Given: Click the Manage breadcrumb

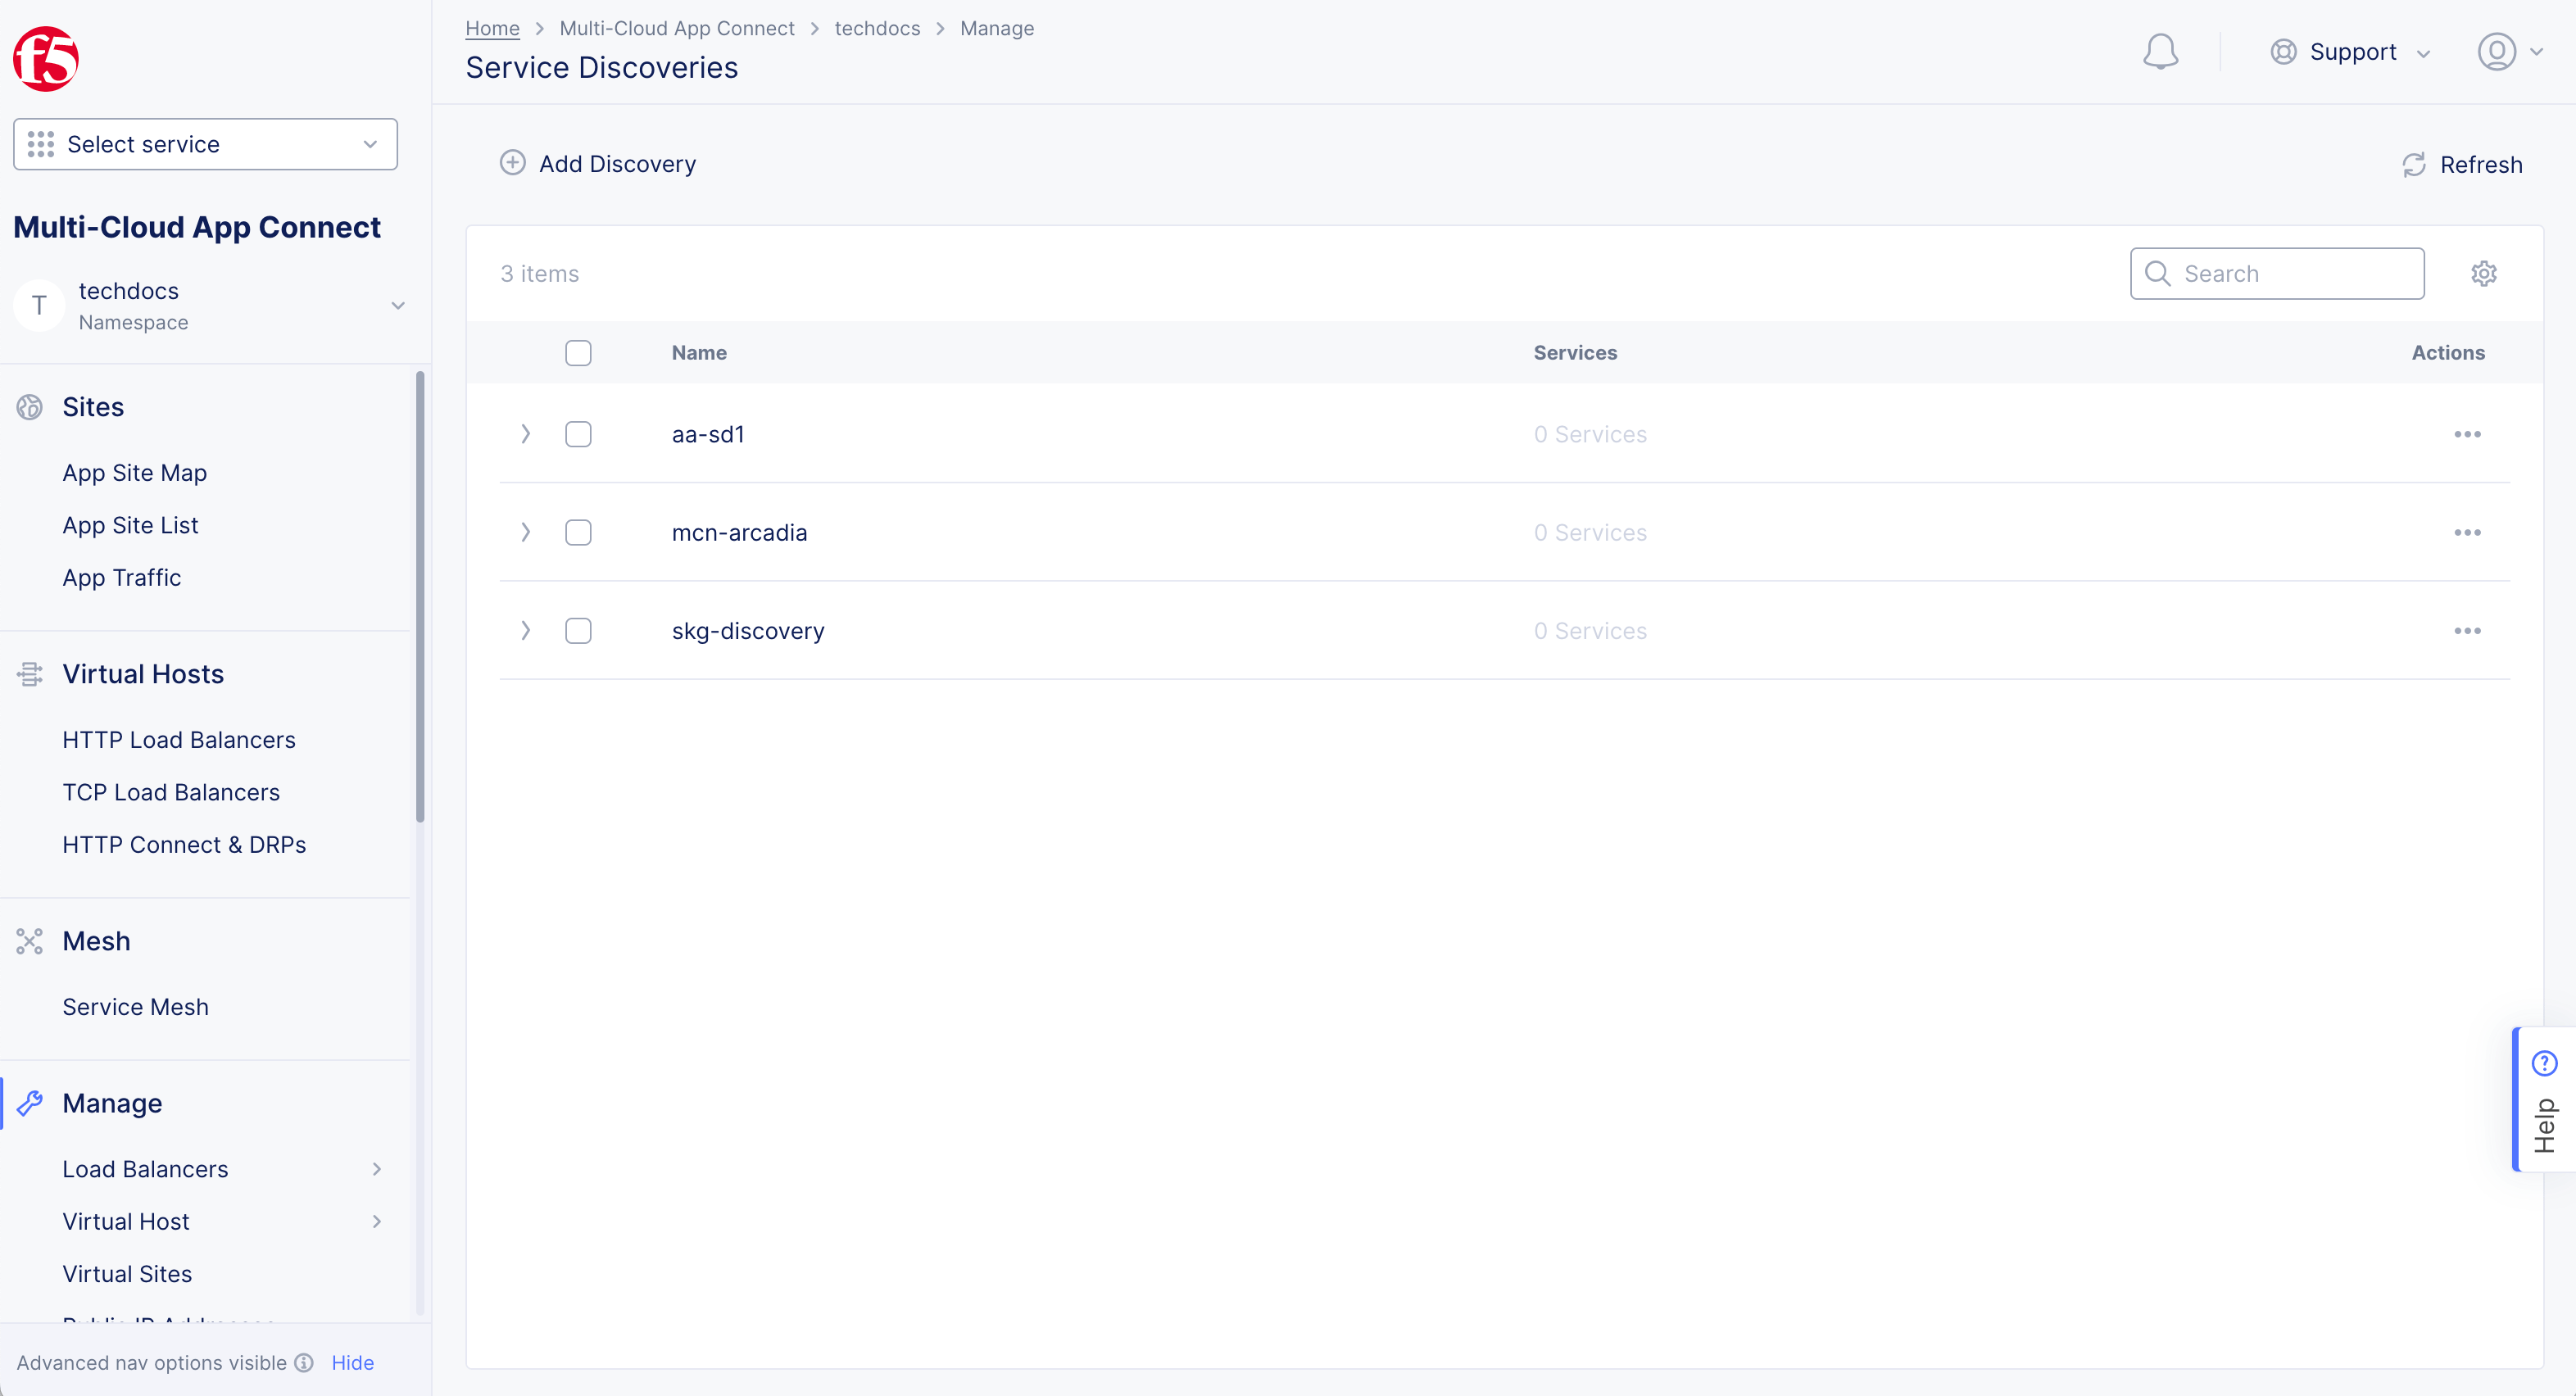Looking at the screenshot, I should point(997,28).
